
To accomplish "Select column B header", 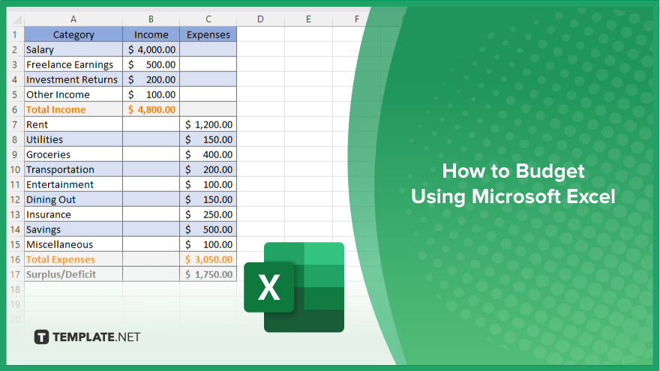I will point(151,19).
